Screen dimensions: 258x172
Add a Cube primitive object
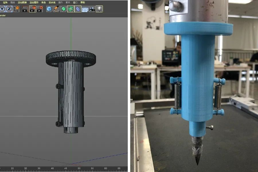tap(49, 9)
